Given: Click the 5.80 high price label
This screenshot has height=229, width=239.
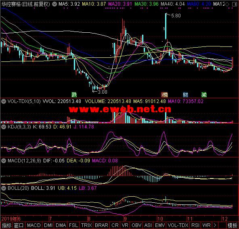Looking at the screenshot, I should click(x=176, y=16).
